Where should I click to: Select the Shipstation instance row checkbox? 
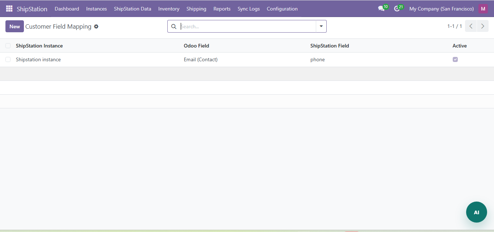8,59
